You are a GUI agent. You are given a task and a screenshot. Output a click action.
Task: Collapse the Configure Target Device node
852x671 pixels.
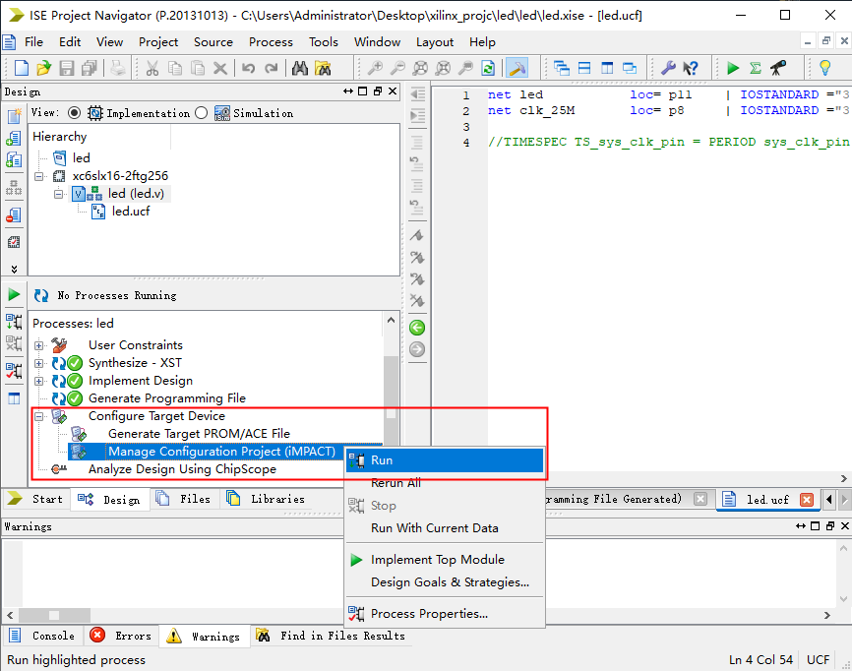(39, 416)
